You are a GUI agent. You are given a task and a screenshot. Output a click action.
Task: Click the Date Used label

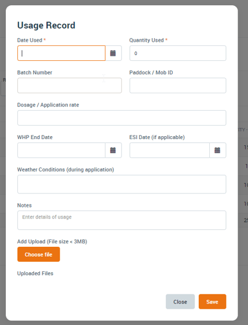(x=30, y=40)
